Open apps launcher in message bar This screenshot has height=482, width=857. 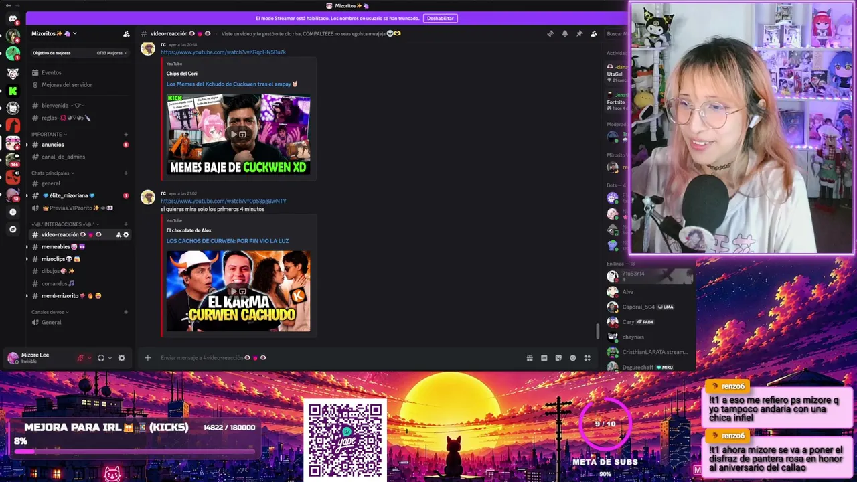(587, 358)
